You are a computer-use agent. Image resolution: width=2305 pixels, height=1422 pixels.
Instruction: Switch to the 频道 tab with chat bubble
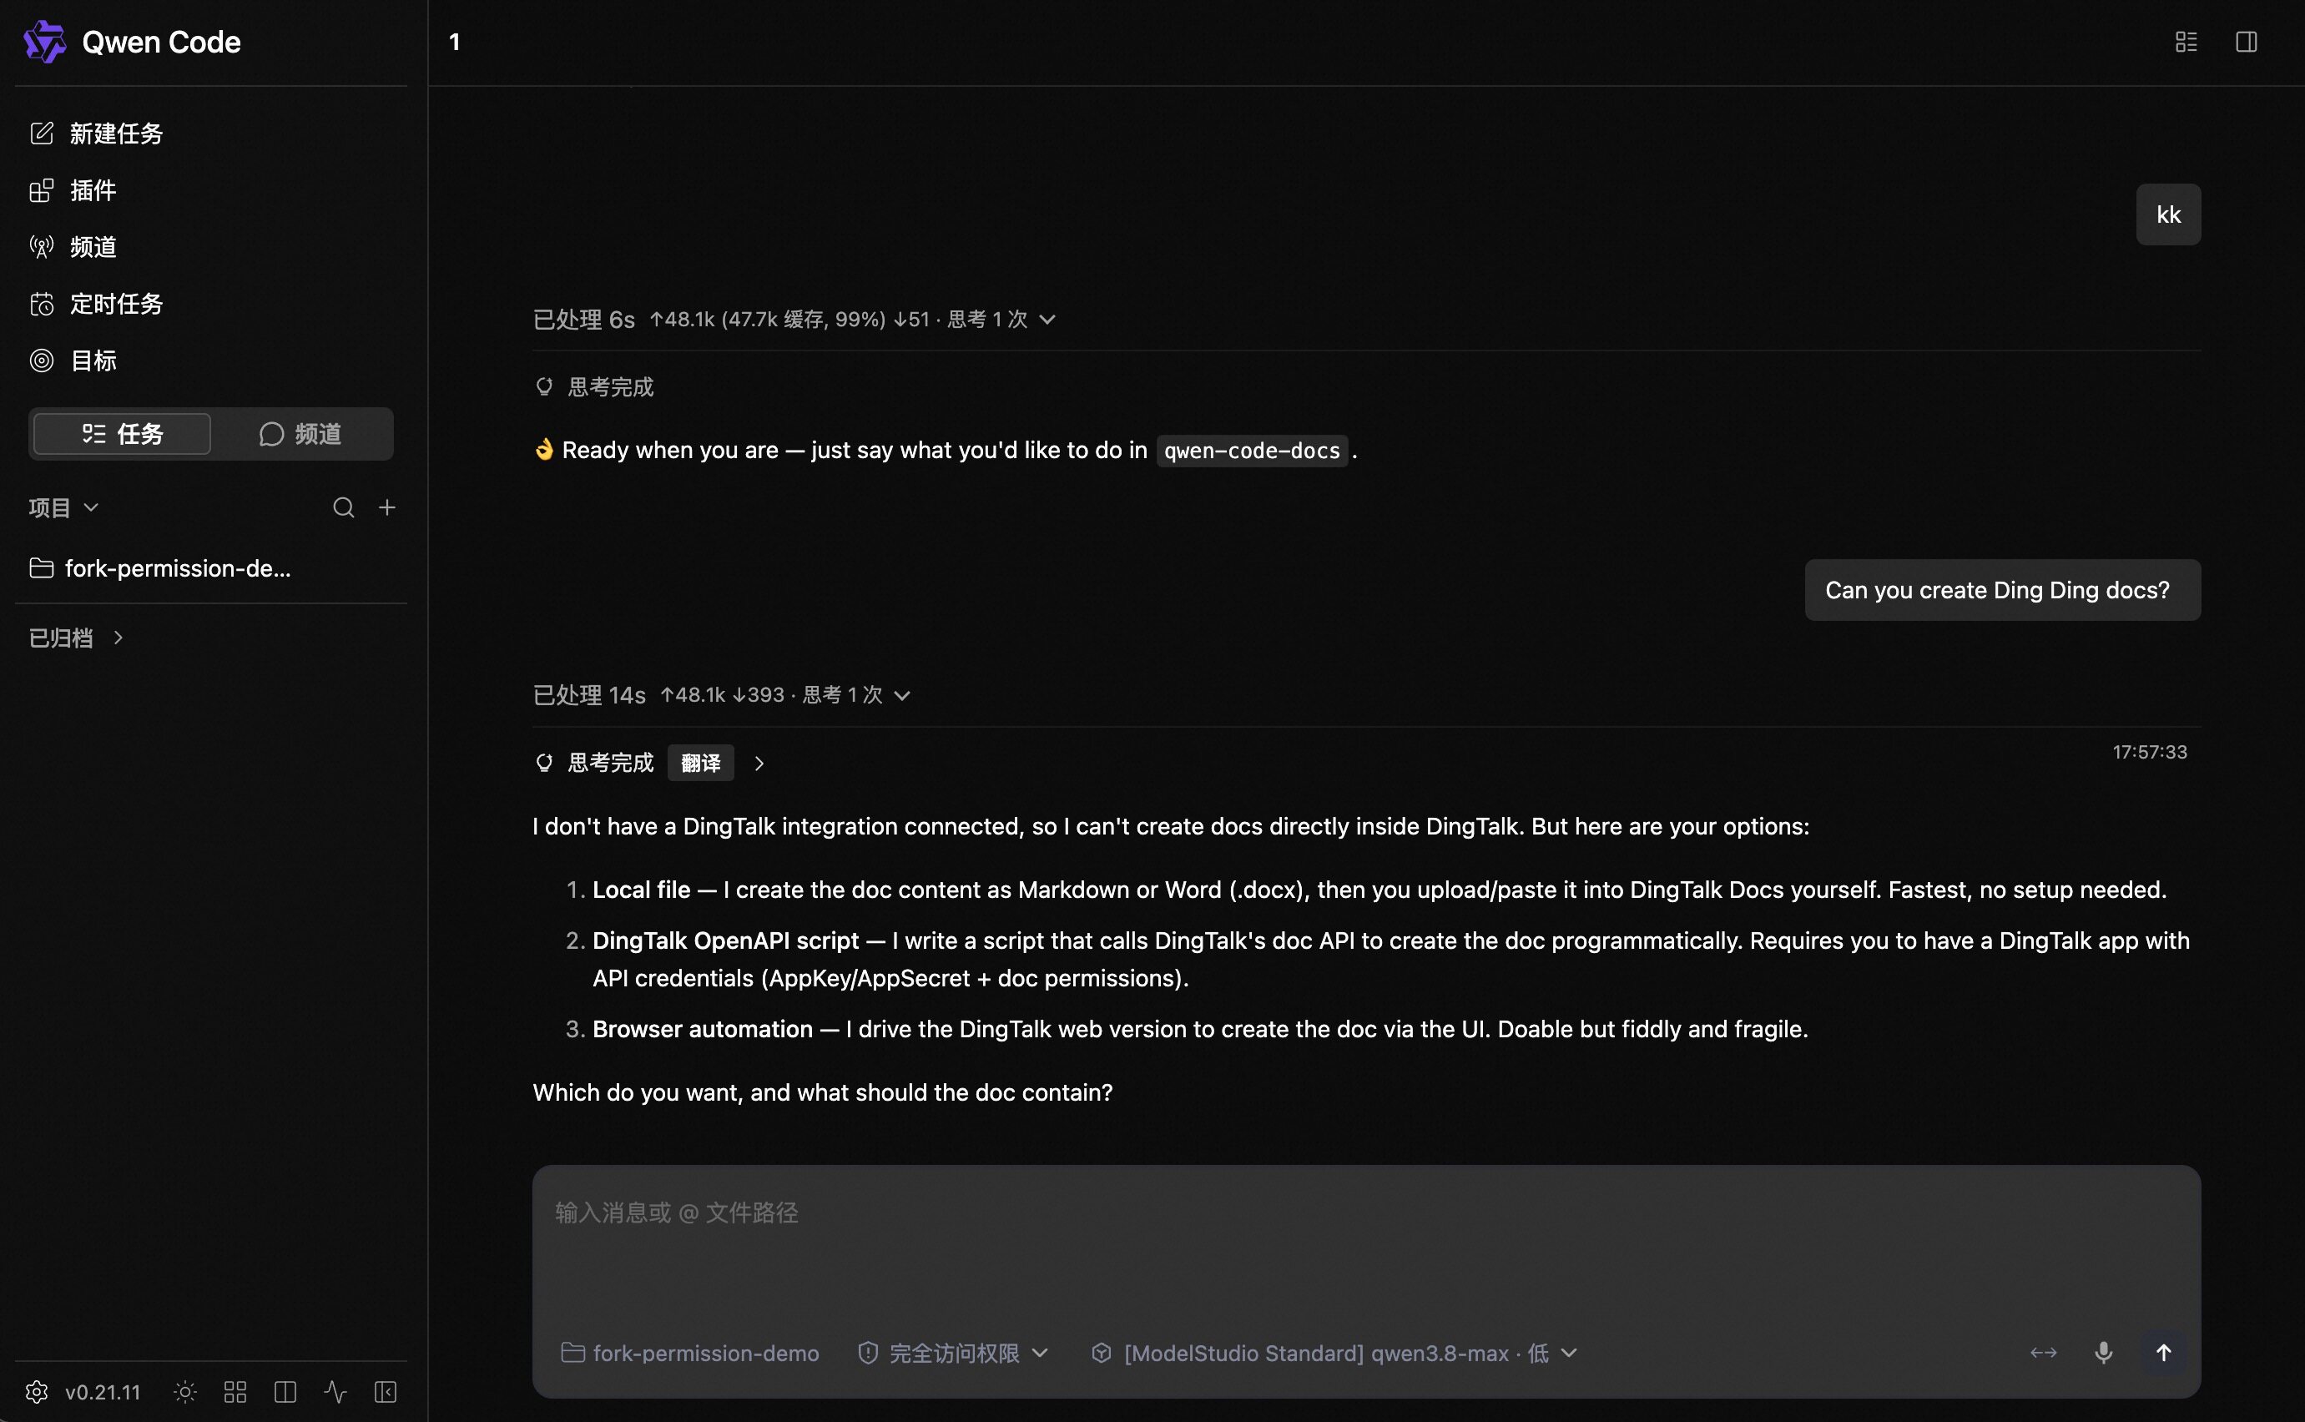tap(301, 434)
